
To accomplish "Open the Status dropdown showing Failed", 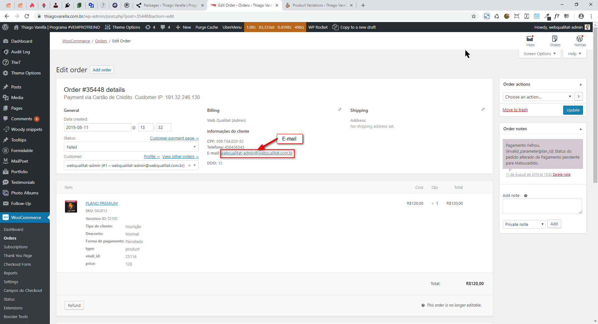I will coord(131,147).
